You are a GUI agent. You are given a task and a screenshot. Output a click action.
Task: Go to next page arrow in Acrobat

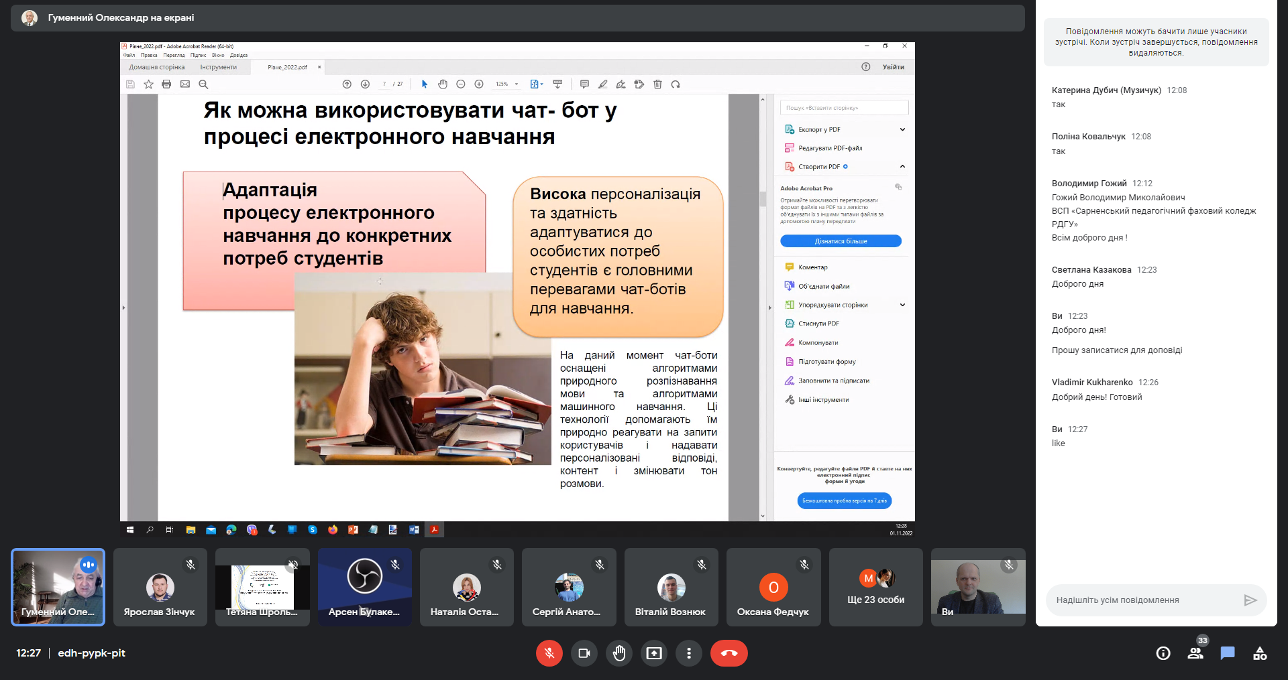[365, 84]
